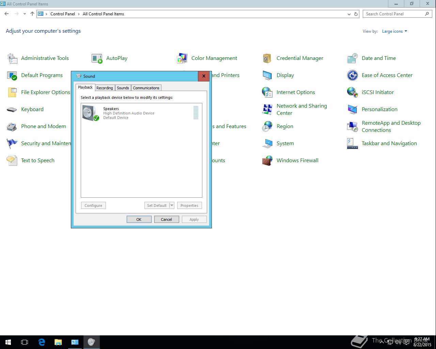Open the Taskbar and Navigation link text

click(x=389, y=143)
